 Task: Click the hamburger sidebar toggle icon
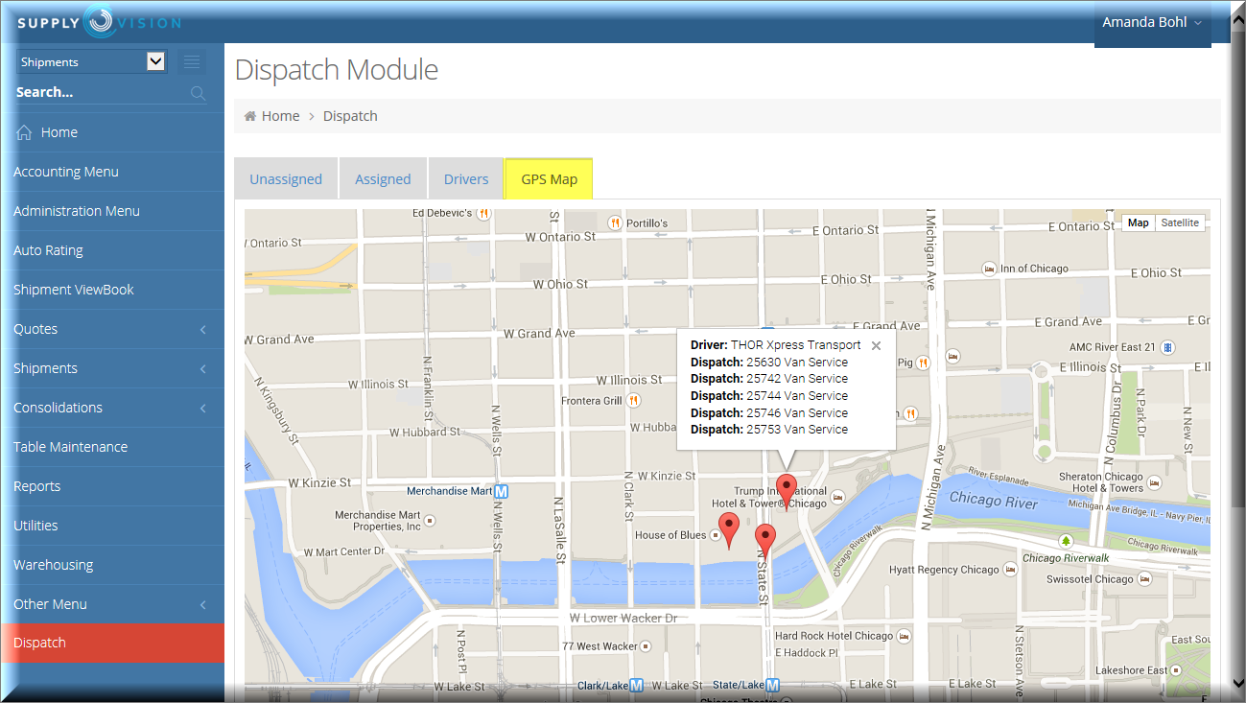[x=192, y=62]
